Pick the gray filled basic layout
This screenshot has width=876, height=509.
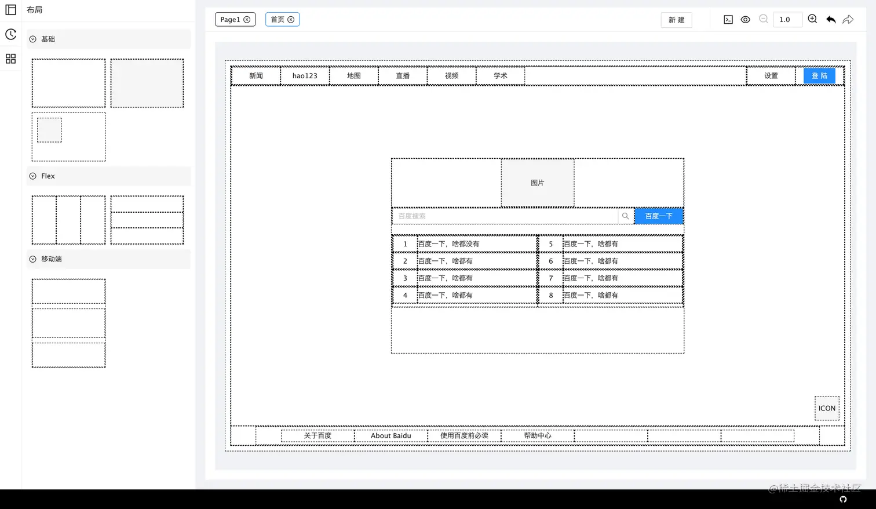(147, 83)
